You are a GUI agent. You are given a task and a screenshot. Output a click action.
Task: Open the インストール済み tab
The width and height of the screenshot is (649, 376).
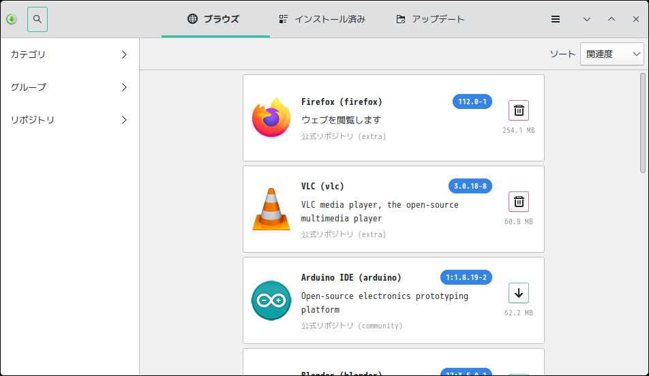pos(322,19)
